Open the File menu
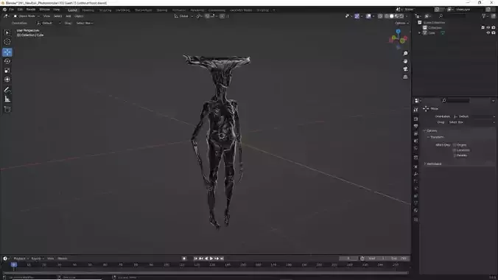Image resolution: width=498 pixels, height=280 pixels. click(12, 10)
